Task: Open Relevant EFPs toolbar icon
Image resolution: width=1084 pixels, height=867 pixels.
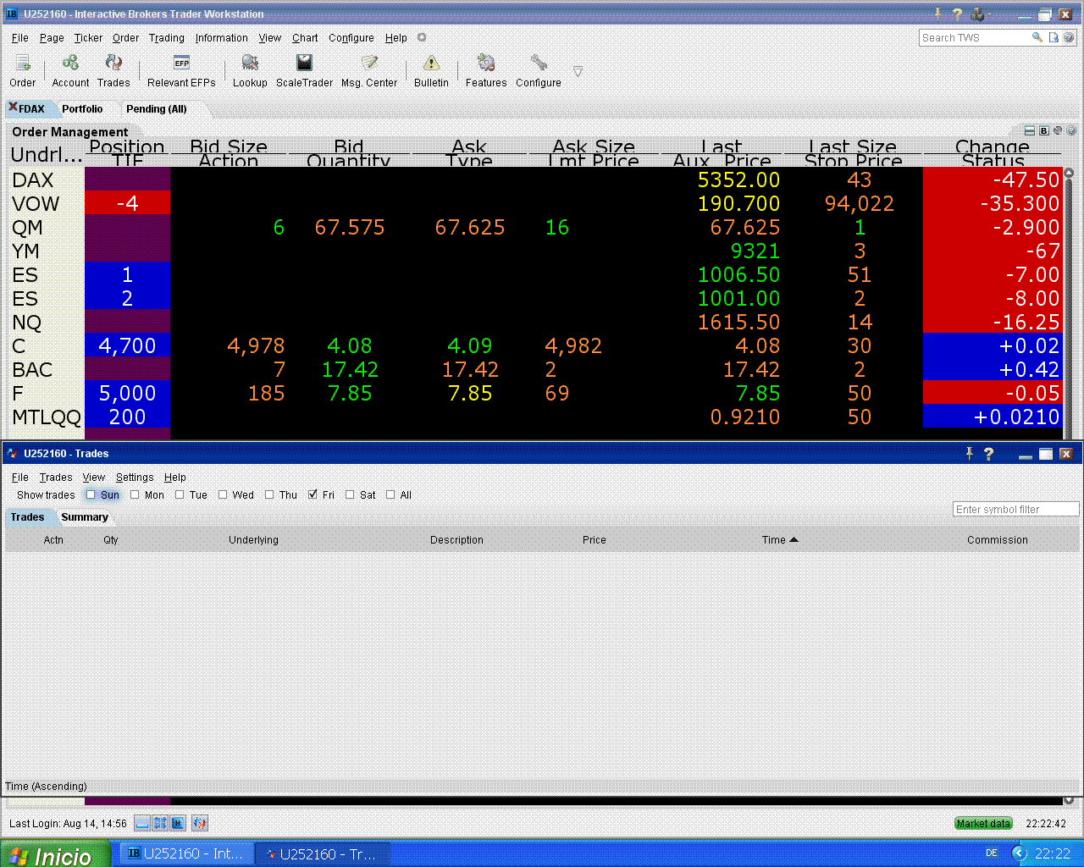Action: point(181,71)
